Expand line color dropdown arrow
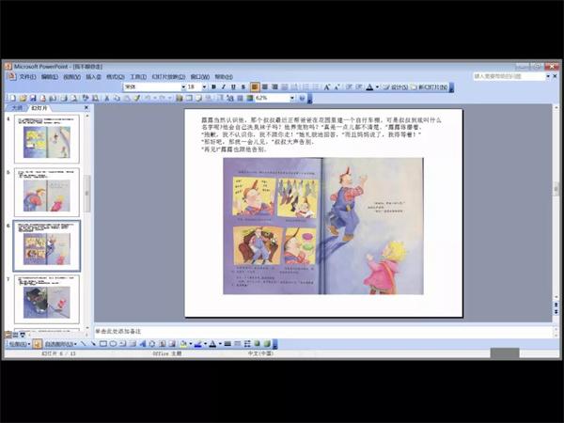Viewport: 564px width, 423px height. coord(205,344)
